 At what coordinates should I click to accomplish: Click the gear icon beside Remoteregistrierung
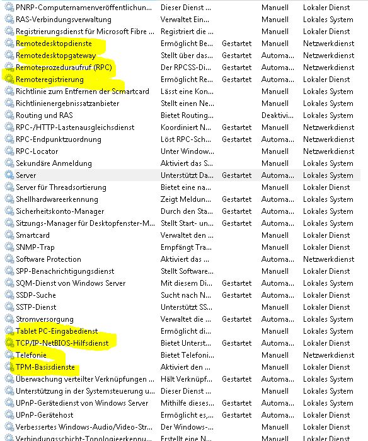pos(9,79)
